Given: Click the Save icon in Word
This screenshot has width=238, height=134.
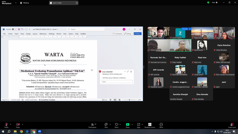Looking at the screenshot, I should [19, 29].
